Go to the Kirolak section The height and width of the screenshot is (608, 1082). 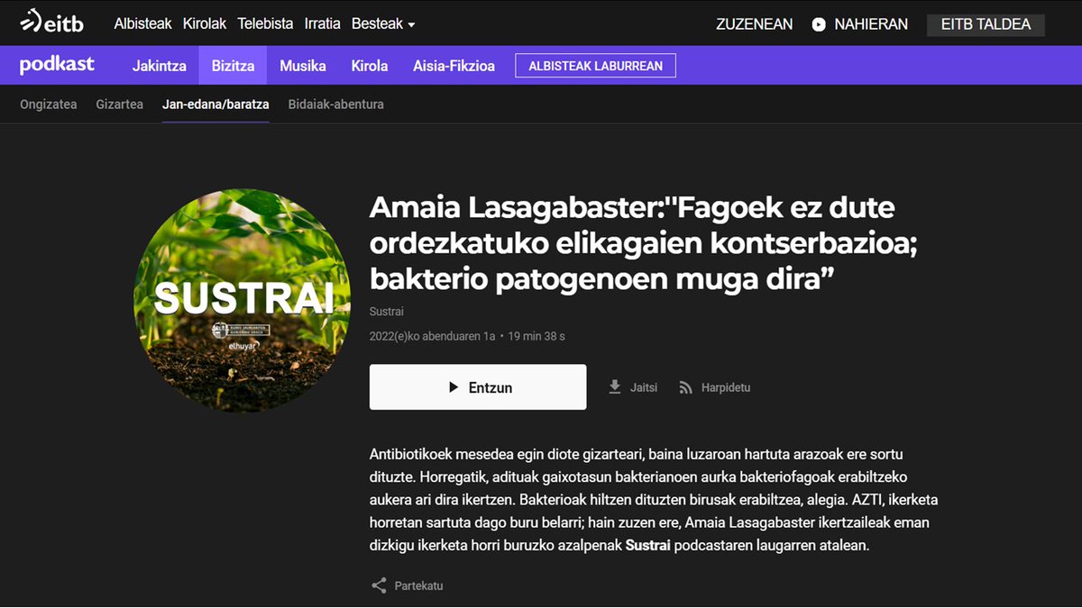coord(205,24)
